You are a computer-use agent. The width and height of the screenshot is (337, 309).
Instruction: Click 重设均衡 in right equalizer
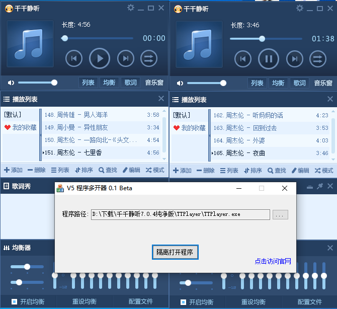click(253, 302)
